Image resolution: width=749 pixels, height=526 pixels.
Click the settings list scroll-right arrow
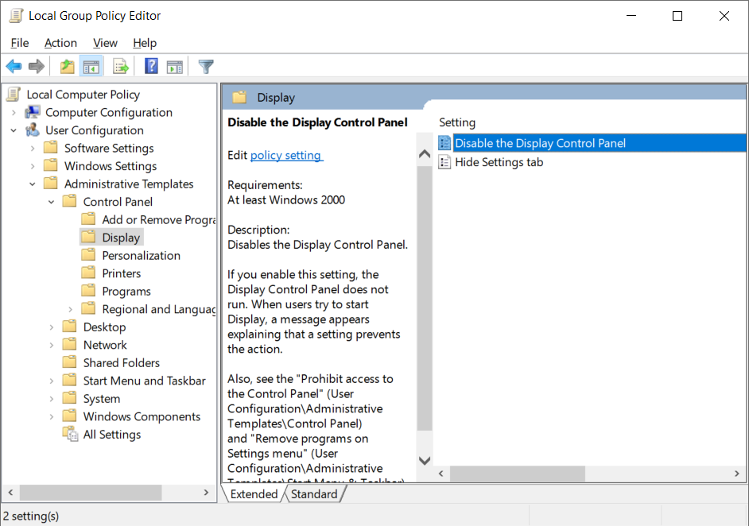(736, 474)
